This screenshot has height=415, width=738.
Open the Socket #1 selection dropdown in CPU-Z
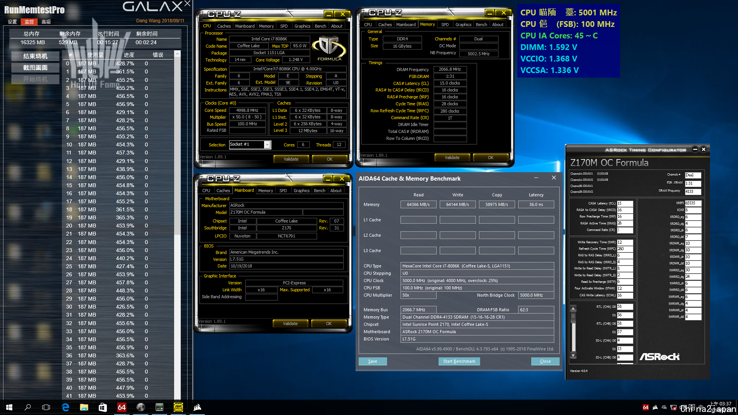click(267, 144)
